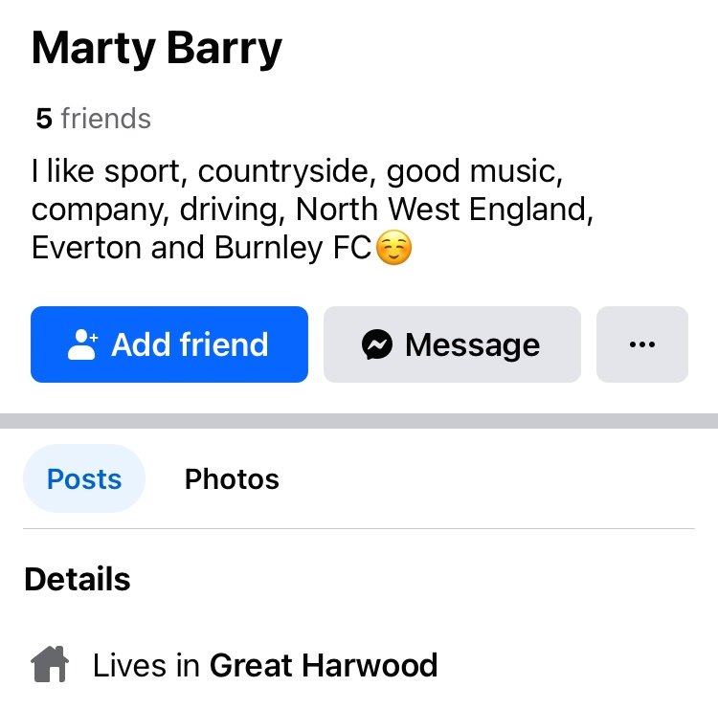Click the thin line below the tabs
Viewport: 718px width, 709px height.
pos(359,528)
